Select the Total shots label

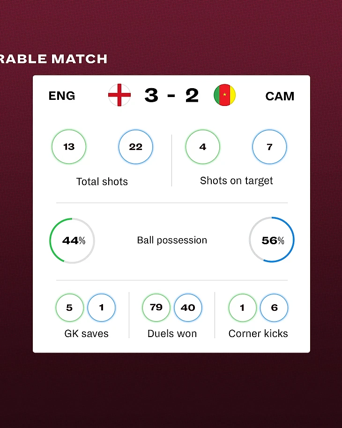pos(102,181)
